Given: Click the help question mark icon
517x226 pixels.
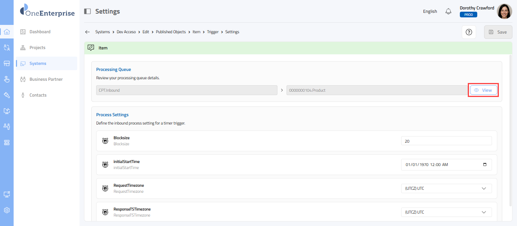Looking at the screenshot, I should (x=469, y=32).
